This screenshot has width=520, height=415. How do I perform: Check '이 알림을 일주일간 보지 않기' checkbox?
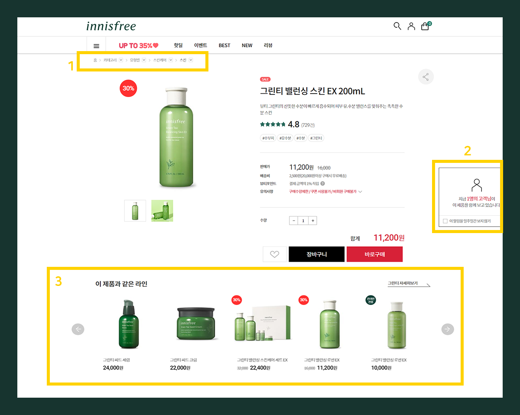[445, 221]
